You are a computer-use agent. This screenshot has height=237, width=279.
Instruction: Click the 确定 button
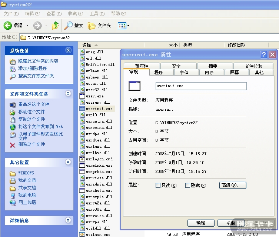click(201, 223)
